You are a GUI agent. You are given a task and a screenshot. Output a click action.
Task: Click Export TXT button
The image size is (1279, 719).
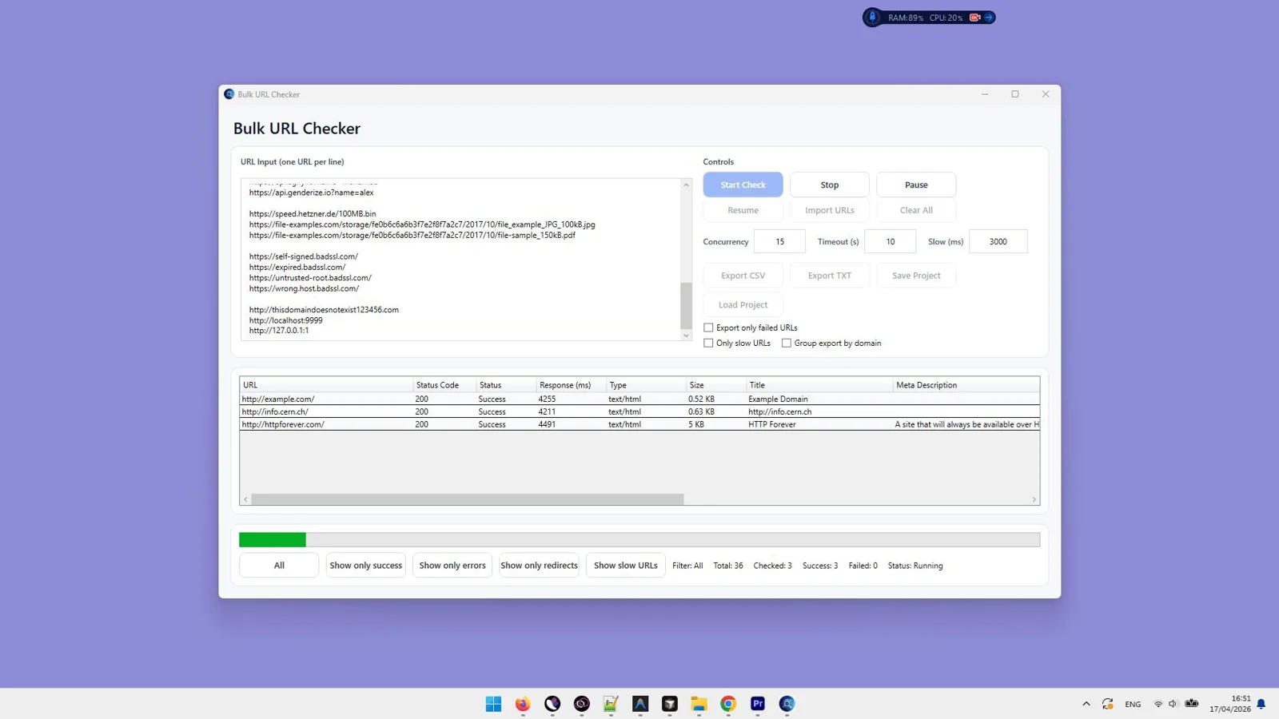829,276
